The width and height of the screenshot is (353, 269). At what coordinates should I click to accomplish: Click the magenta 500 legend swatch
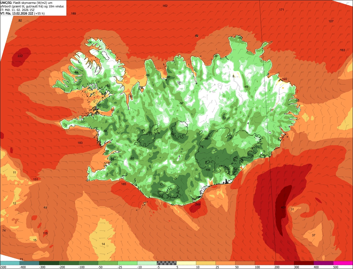point(343,263)
